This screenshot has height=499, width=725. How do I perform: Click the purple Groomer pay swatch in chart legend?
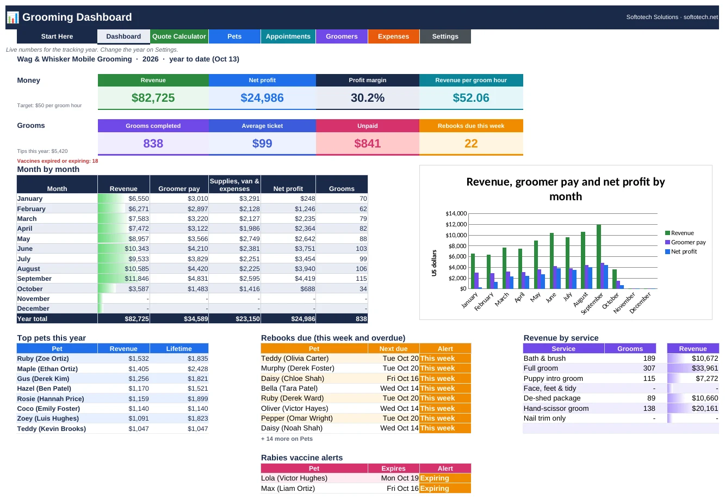[667, 242]
